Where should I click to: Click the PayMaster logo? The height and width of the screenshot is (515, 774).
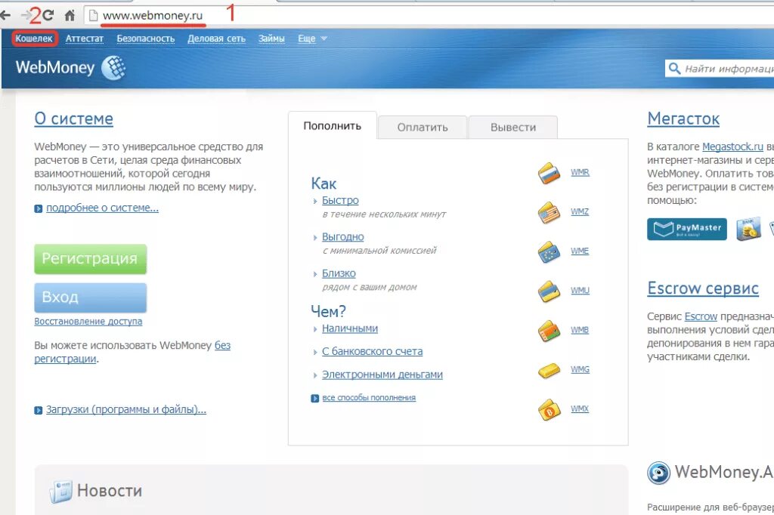click(x=686, y=229)
